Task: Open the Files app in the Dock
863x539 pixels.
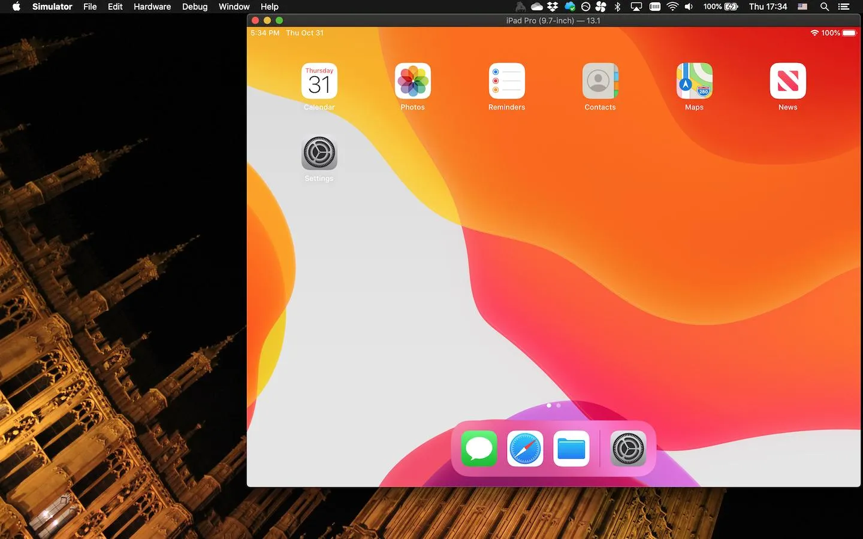Action: tap(571, 449)
